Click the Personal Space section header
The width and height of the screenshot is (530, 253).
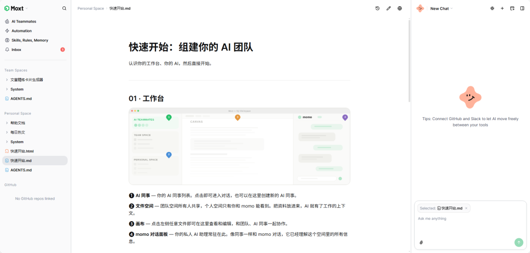coord(18,113)
